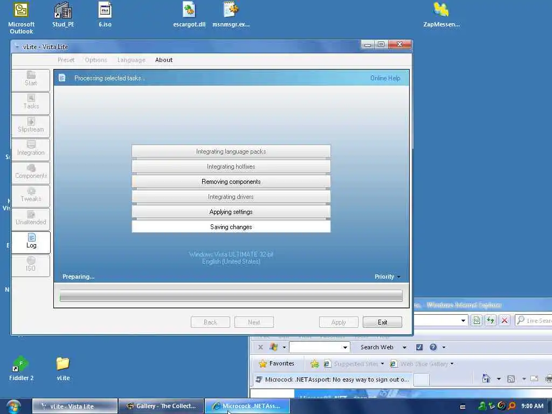Viewport: 552px width, 414px height.
Task: Expand the toolbar search box dropdown
Action: (346, 348)
